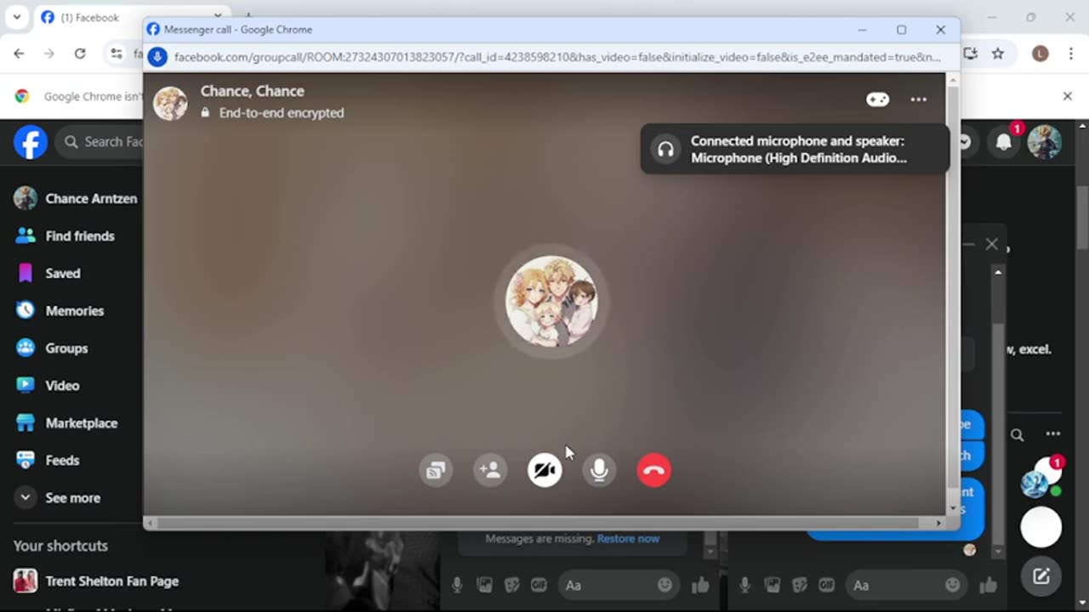1089x612 pixels.
Task: Open the game controller activities icon in call
Action: coord(877,99)
